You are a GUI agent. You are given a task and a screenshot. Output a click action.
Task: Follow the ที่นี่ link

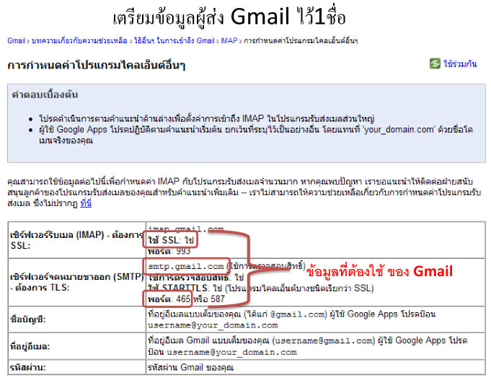pyautogui.click(x=86, y=203)
